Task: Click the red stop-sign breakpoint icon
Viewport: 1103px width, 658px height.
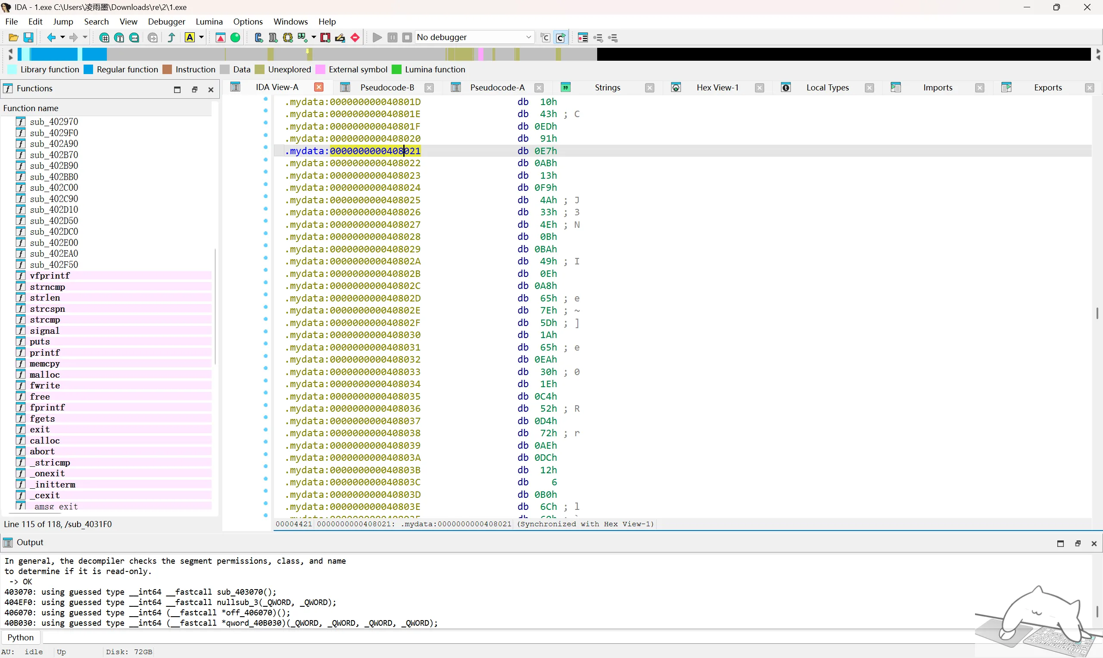Action: 355,38
